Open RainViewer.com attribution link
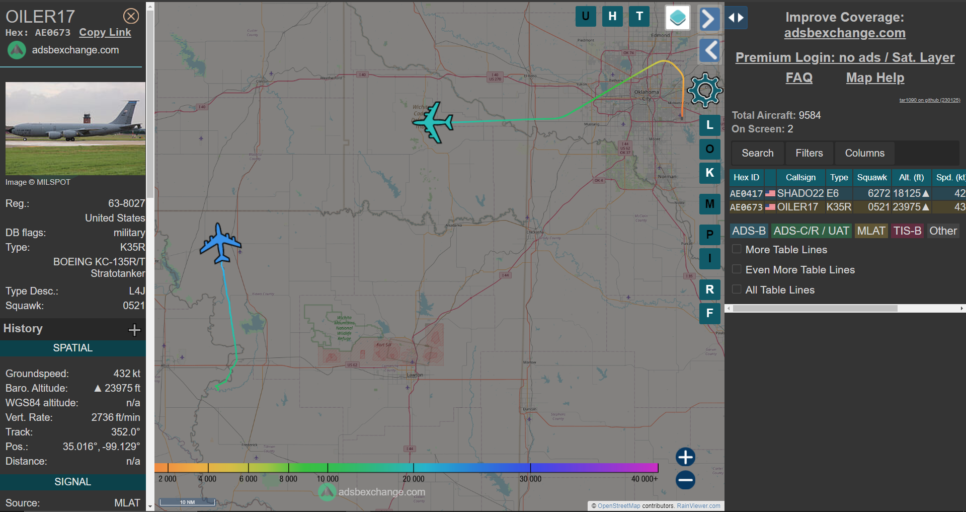The height and width of the screenshot is (512, 966). coord(698,506)
